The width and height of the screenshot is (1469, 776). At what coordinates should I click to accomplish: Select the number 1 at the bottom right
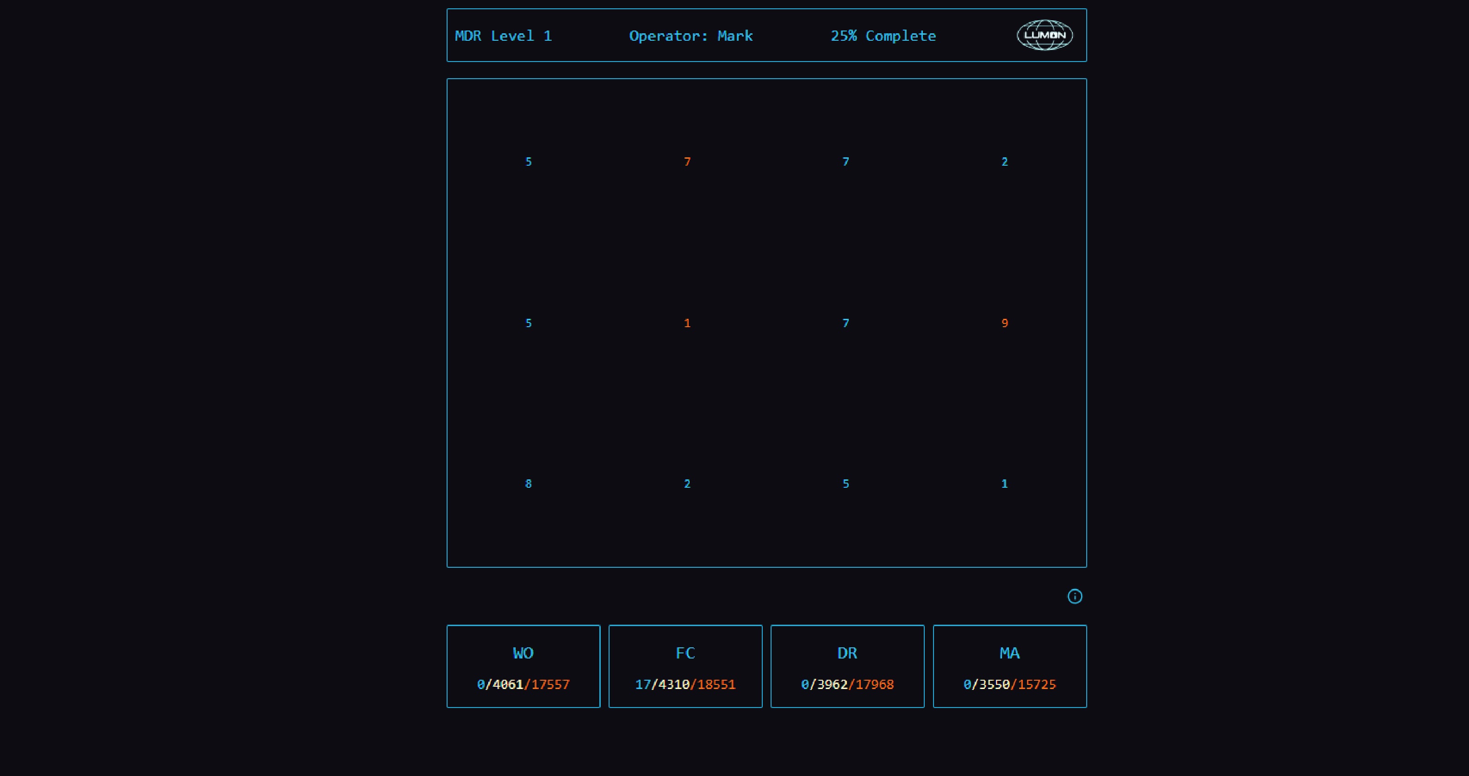(1004, 483)
